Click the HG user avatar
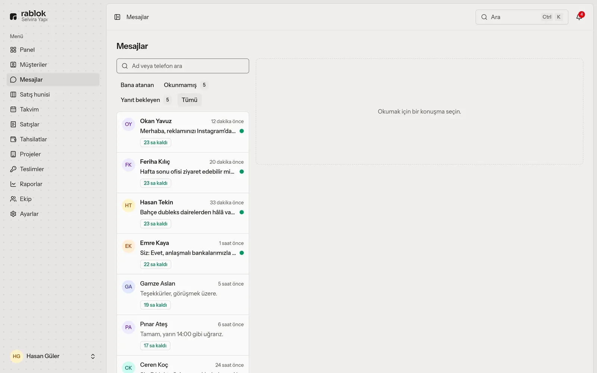Image resolution: width=597 pixels, height=373 pixels. [x=16, y=356]
